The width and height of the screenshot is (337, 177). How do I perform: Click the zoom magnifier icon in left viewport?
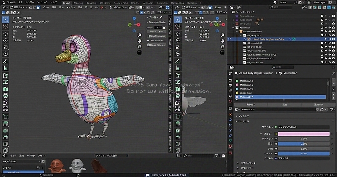point(139,35)
